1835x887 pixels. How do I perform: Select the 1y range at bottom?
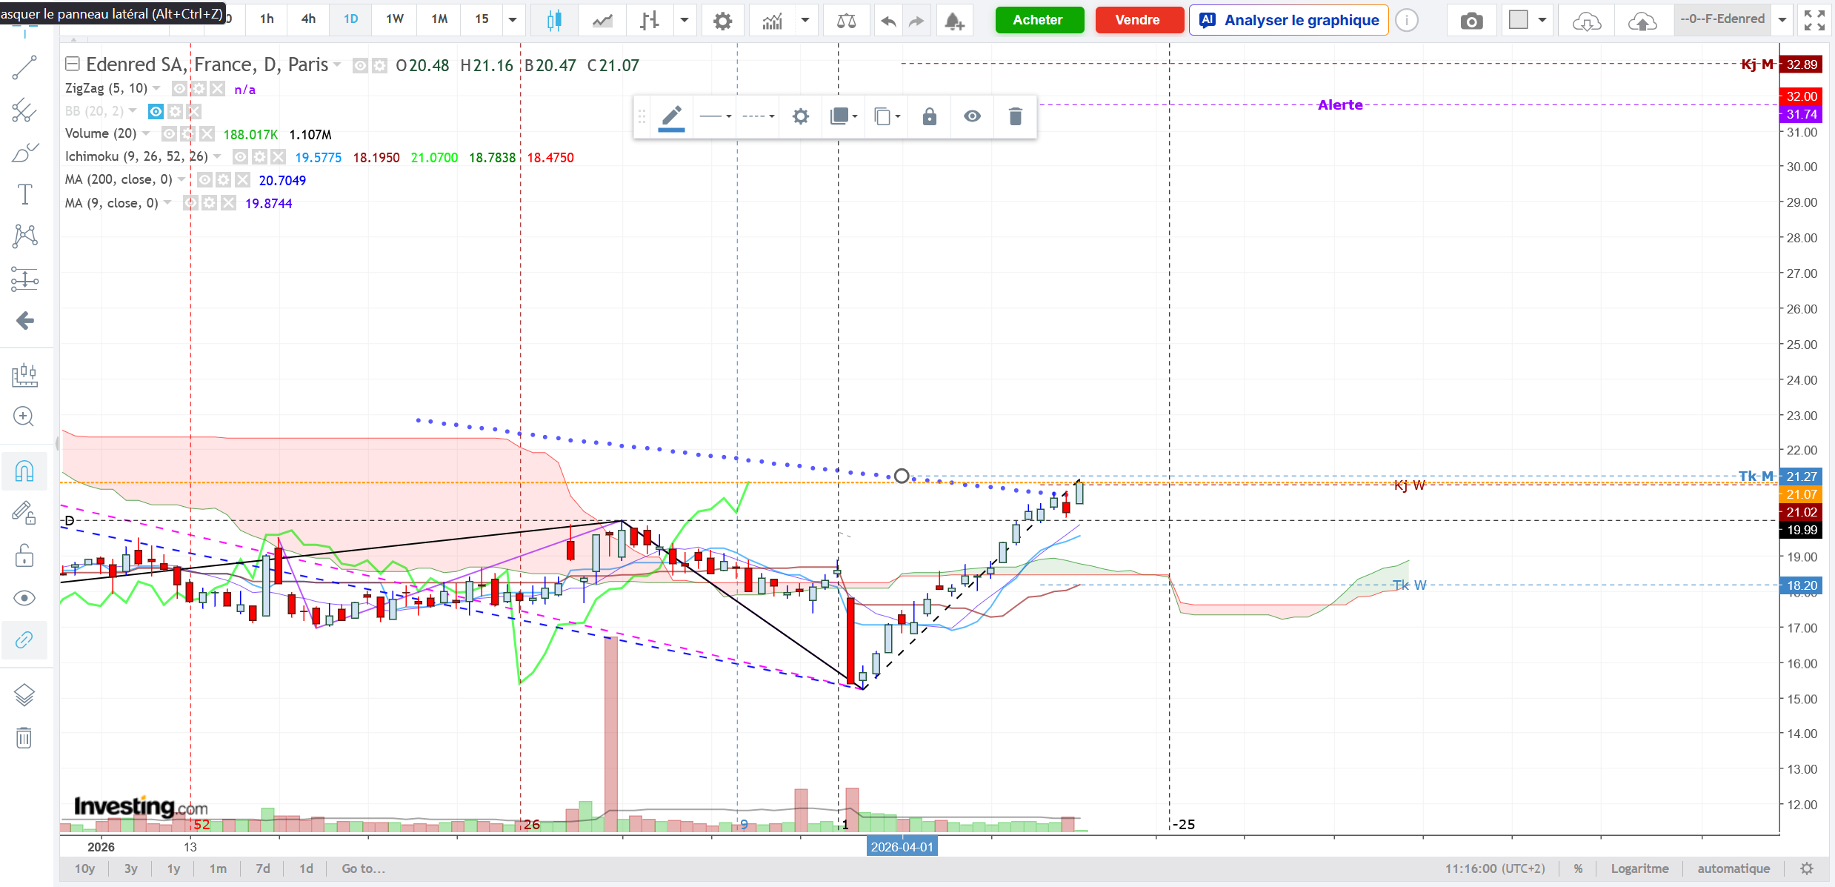pyautogui.click(x=173, y=868)
